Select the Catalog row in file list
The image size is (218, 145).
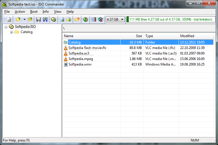coord(138,42)
